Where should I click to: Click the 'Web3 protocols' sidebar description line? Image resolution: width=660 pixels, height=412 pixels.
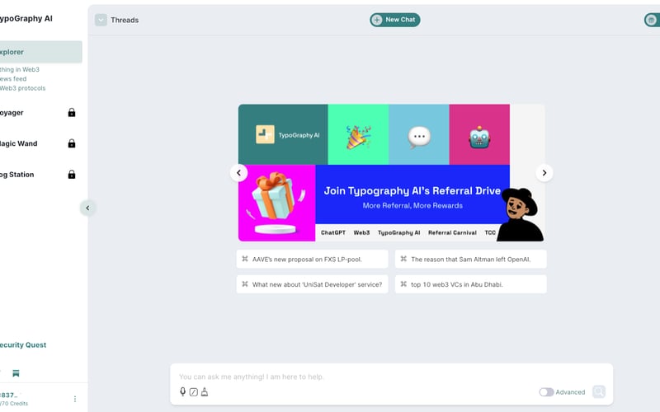[23, 88]
